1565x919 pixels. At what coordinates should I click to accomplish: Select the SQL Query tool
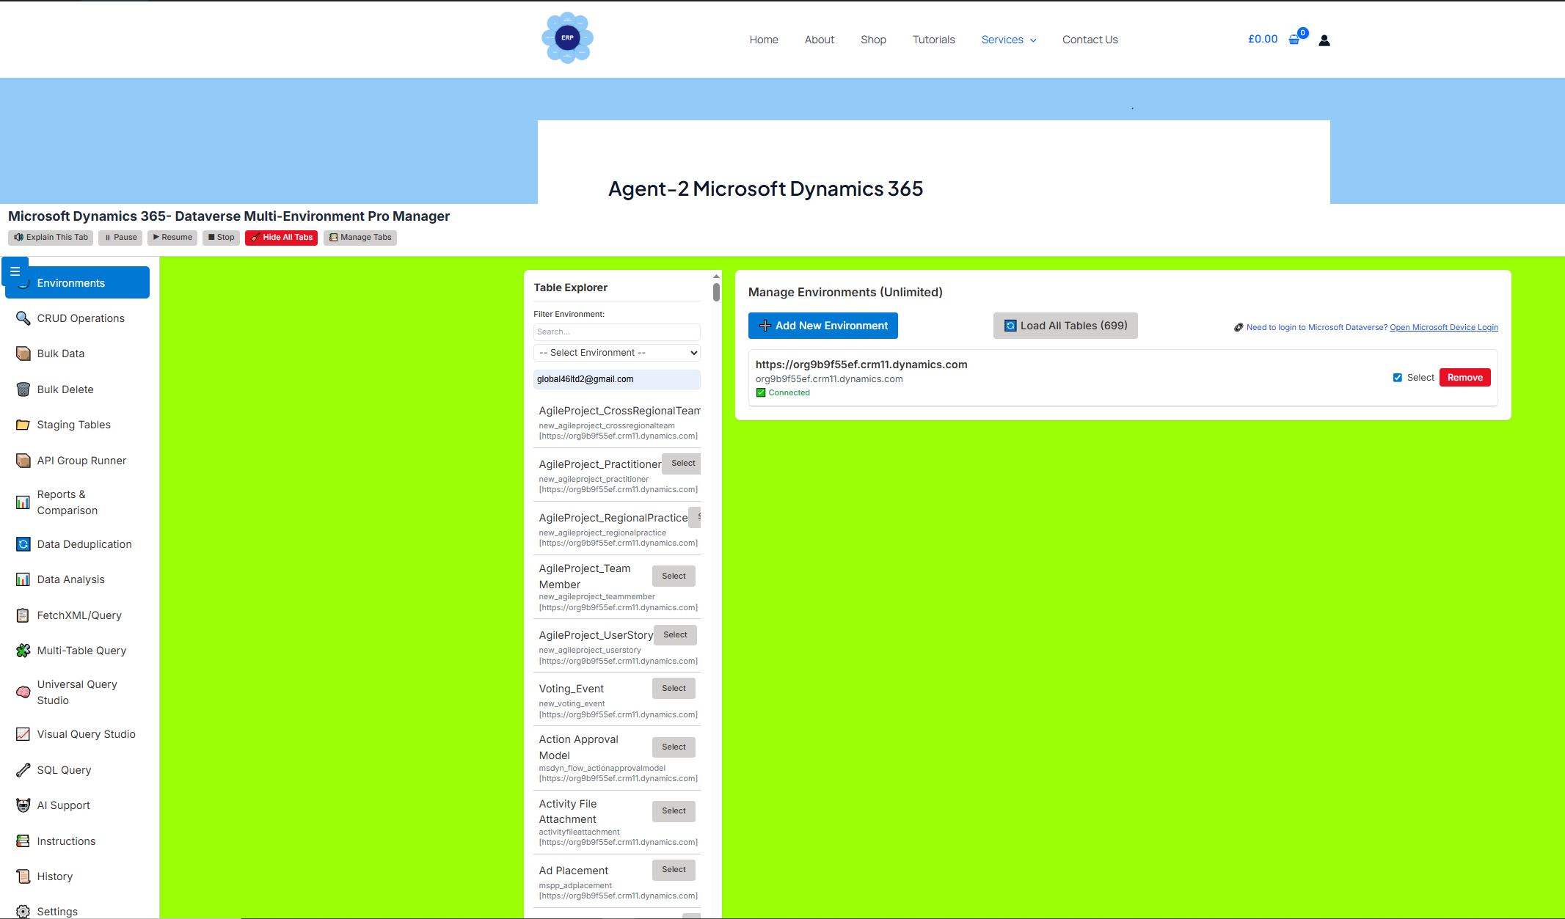pyautogui.click(x=63, y=769)
